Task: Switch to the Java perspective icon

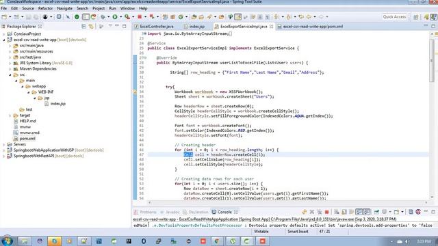Action: pyautogui.click(x=433, y=16)
